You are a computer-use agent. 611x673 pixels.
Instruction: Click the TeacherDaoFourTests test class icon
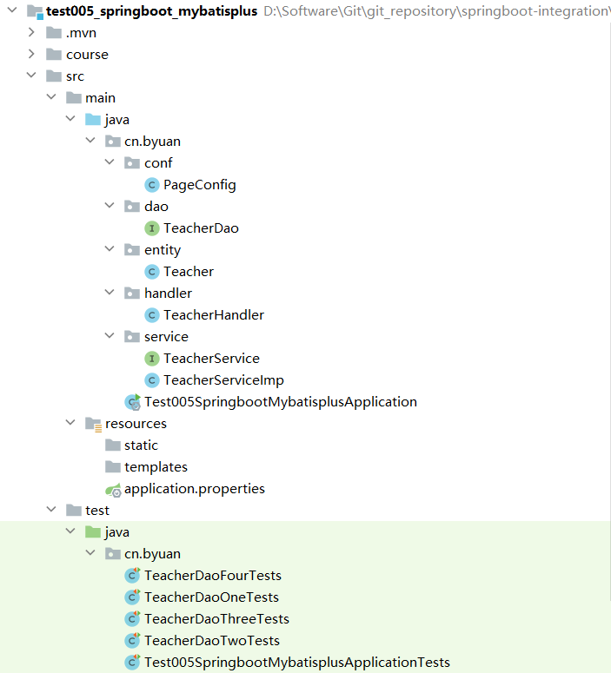[132, 576]
